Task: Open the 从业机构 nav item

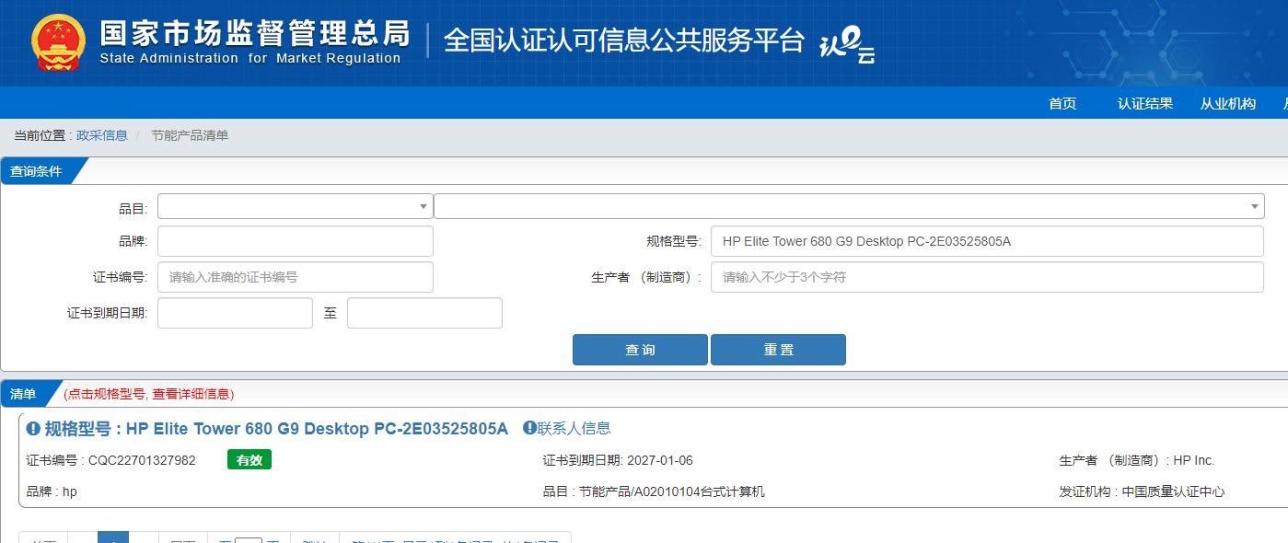Action: [x=1228, y=103]
